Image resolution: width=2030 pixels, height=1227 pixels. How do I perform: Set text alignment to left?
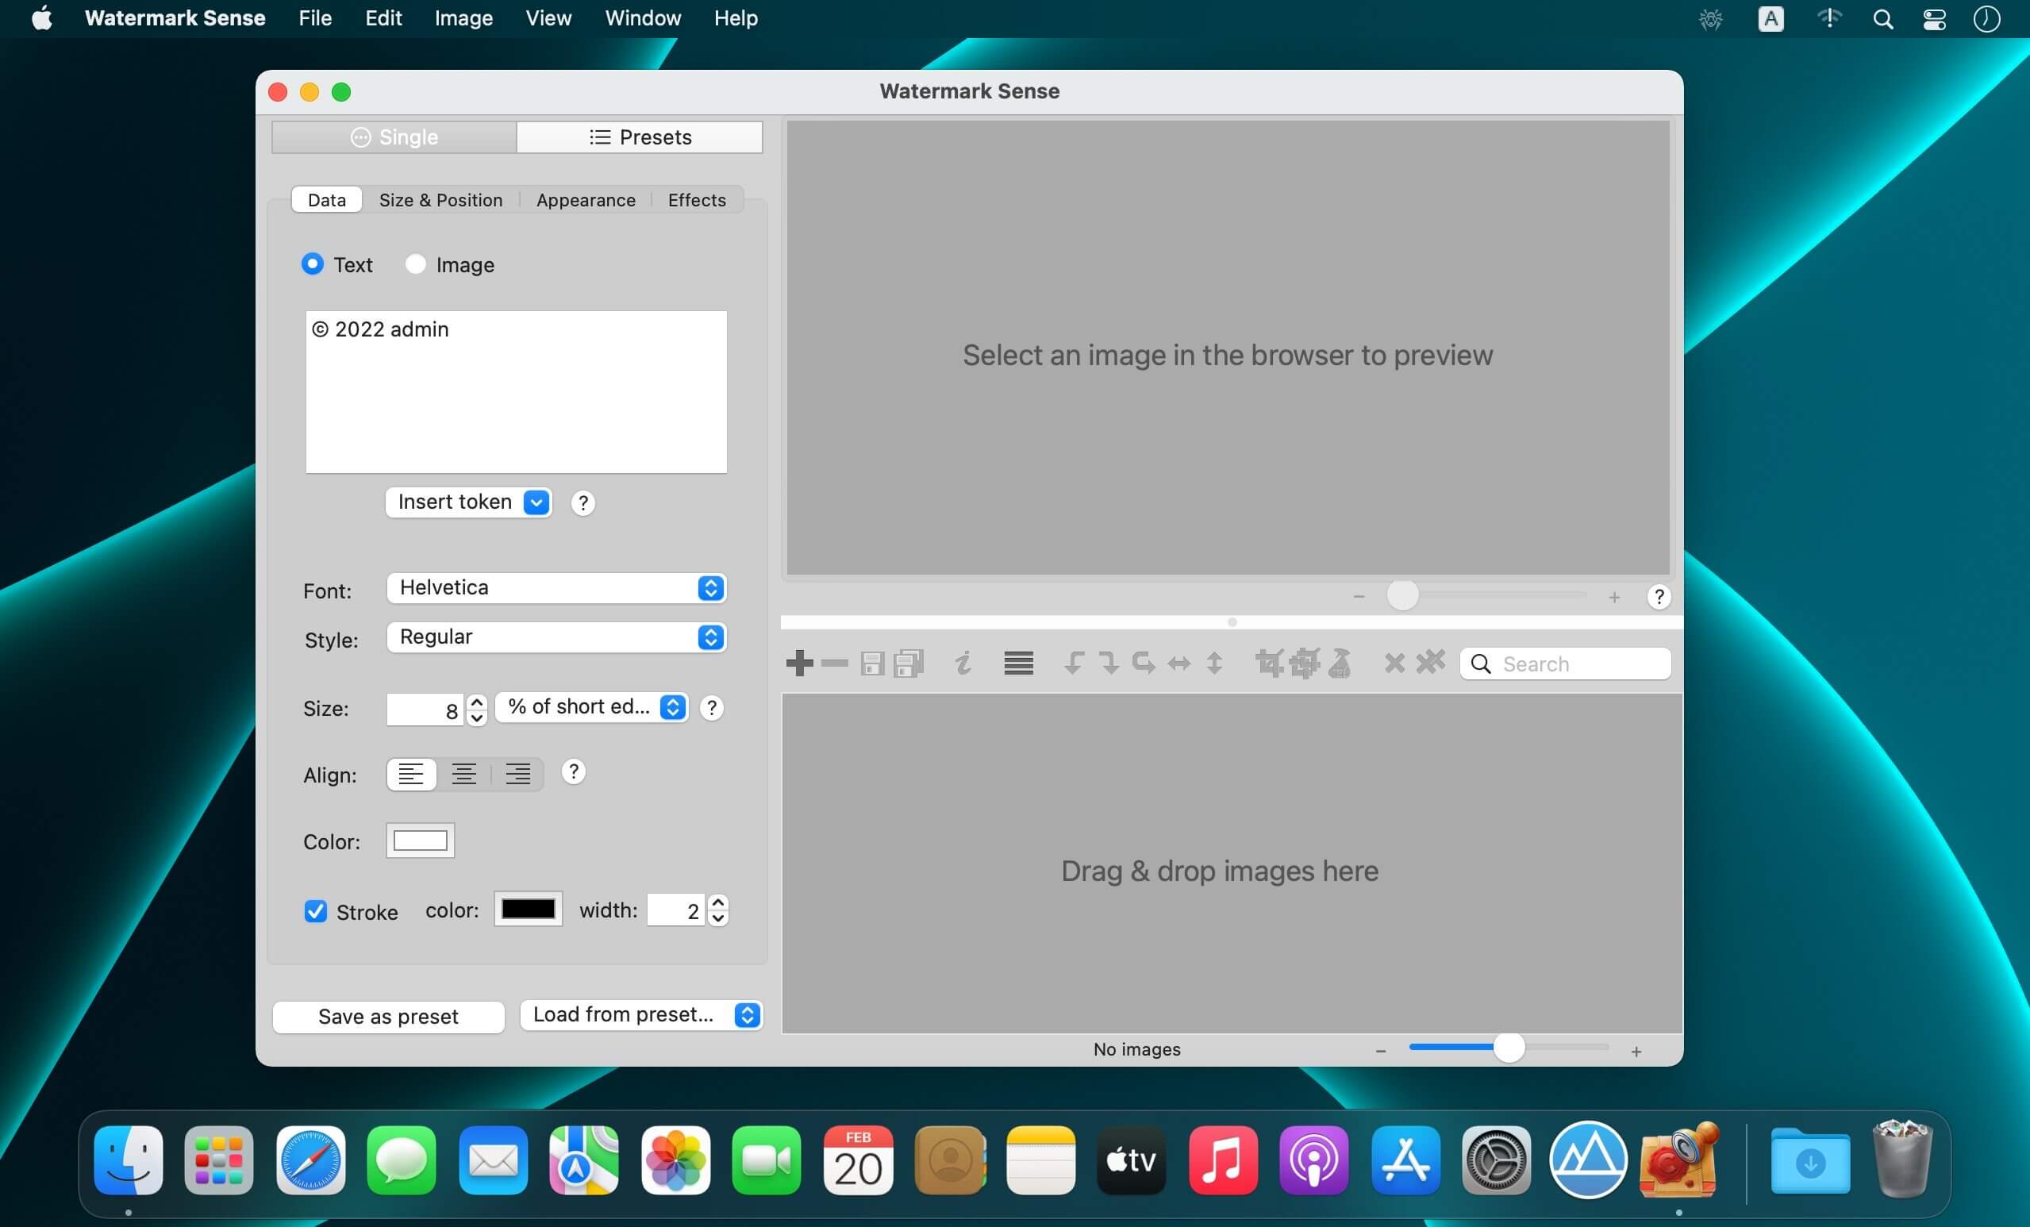[411, 774]
